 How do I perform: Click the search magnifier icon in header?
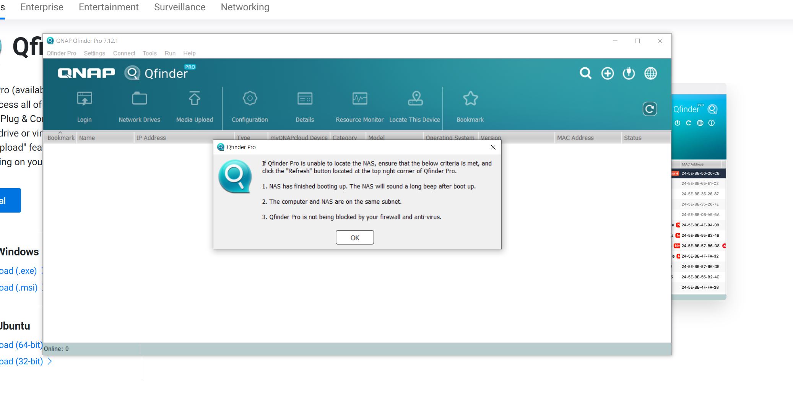point(585,73)
